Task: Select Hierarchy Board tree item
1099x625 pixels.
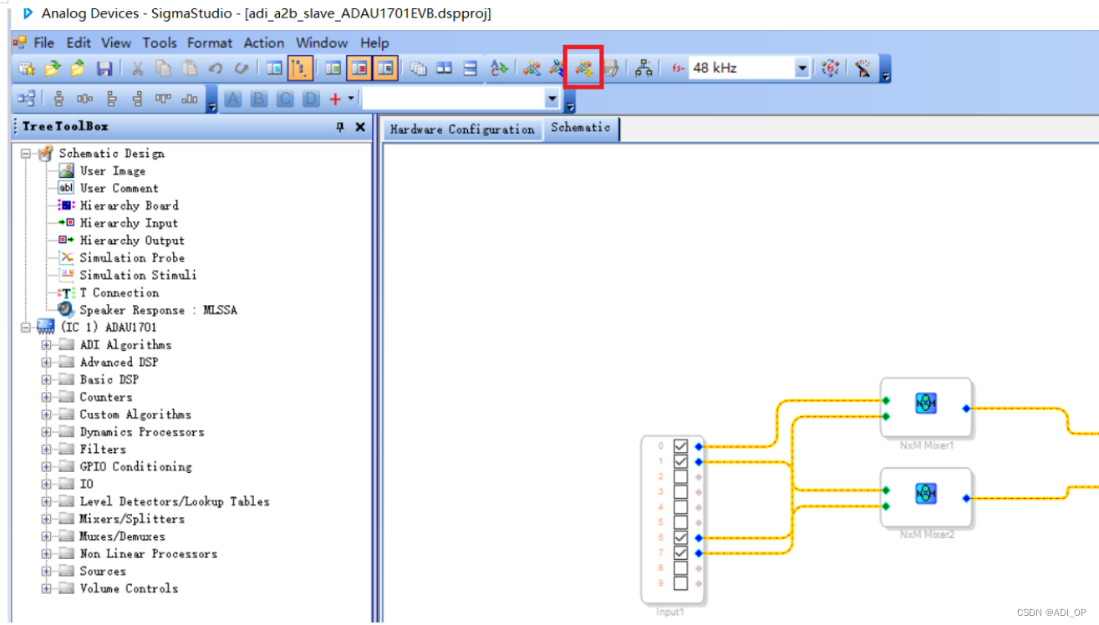Action: pos(129,206)
